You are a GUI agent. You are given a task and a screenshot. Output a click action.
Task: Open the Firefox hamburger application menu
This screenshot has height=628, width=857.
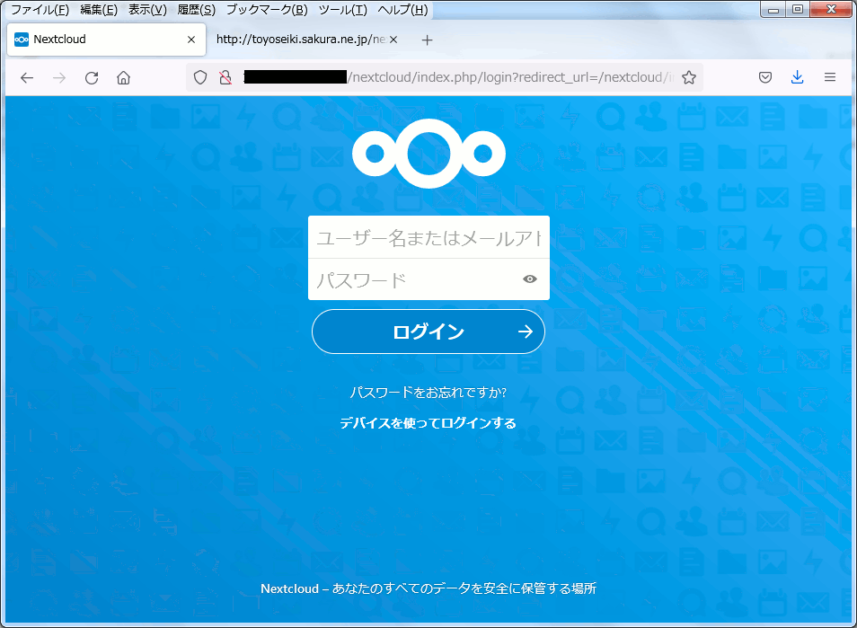pos(830,78)
